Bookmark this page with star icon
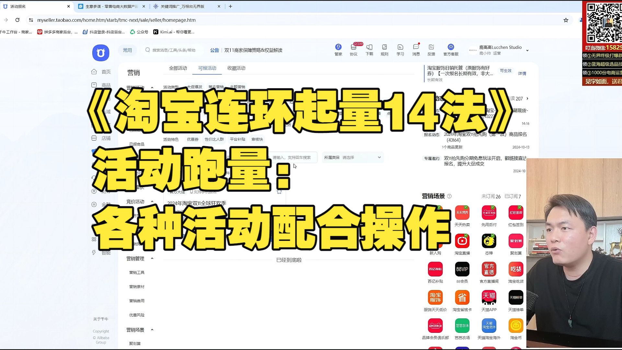 [566, 20]
